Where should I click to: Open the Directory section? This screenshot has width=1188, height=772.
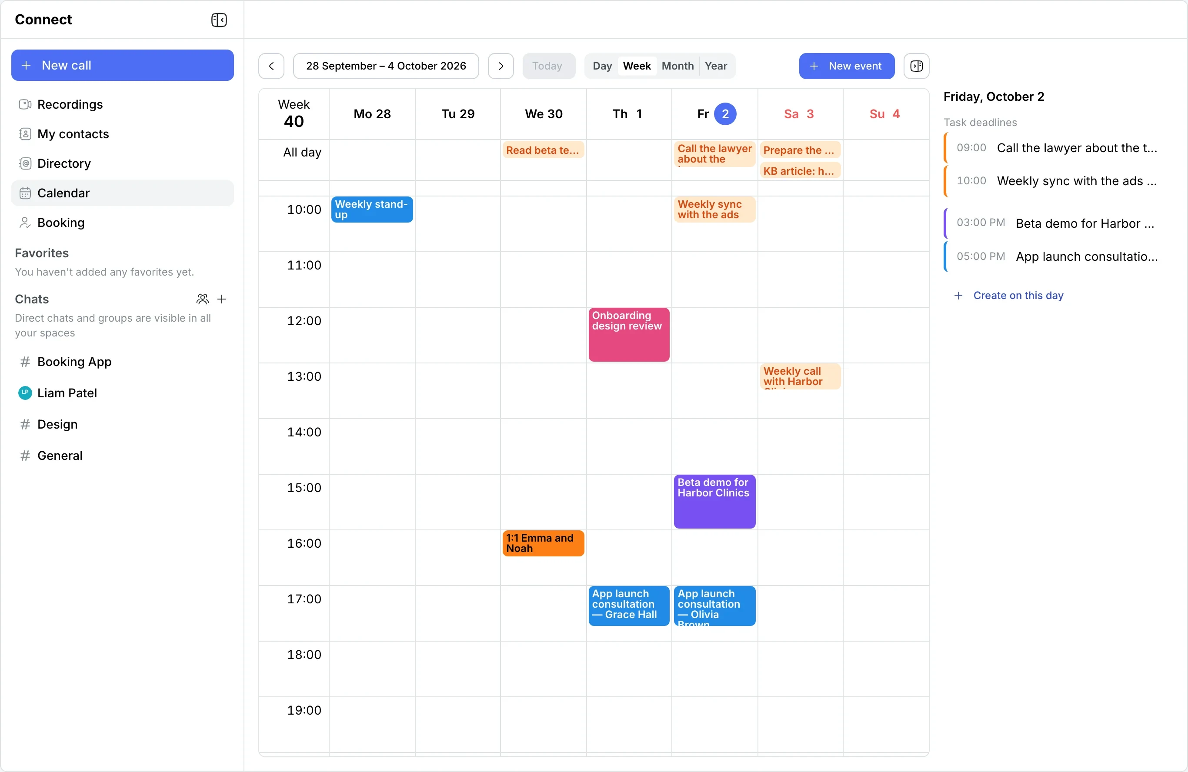tap(122, 163)
